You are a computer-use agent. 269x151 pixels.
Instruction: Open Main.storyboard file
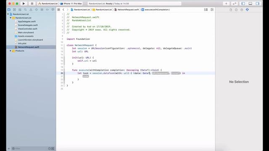tap(26, 33)
